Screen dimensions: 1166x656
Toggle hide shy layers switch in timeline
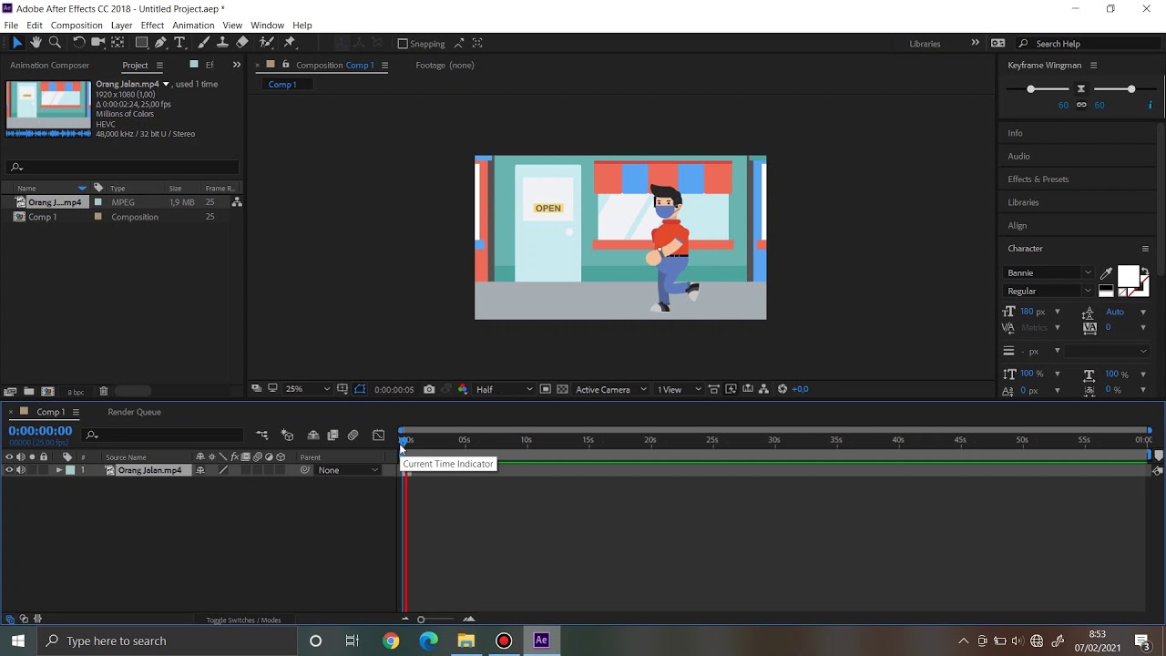click(x=312, y=436)
